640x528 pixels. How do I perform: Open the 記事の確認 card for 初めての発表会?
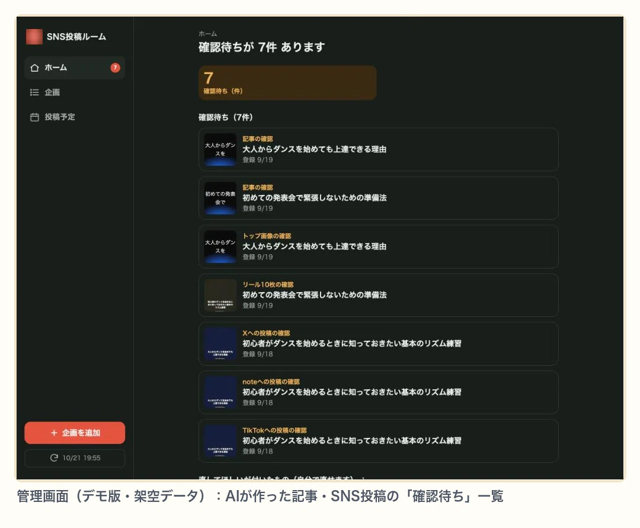point(378,198)
